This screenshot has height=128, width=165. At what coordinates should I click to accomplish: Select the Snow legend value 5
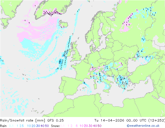click(x=77, y=126)
